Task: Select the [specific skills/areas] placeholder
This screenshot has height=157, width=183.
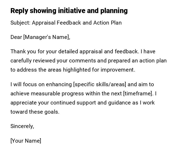Action: coord(100,84)
